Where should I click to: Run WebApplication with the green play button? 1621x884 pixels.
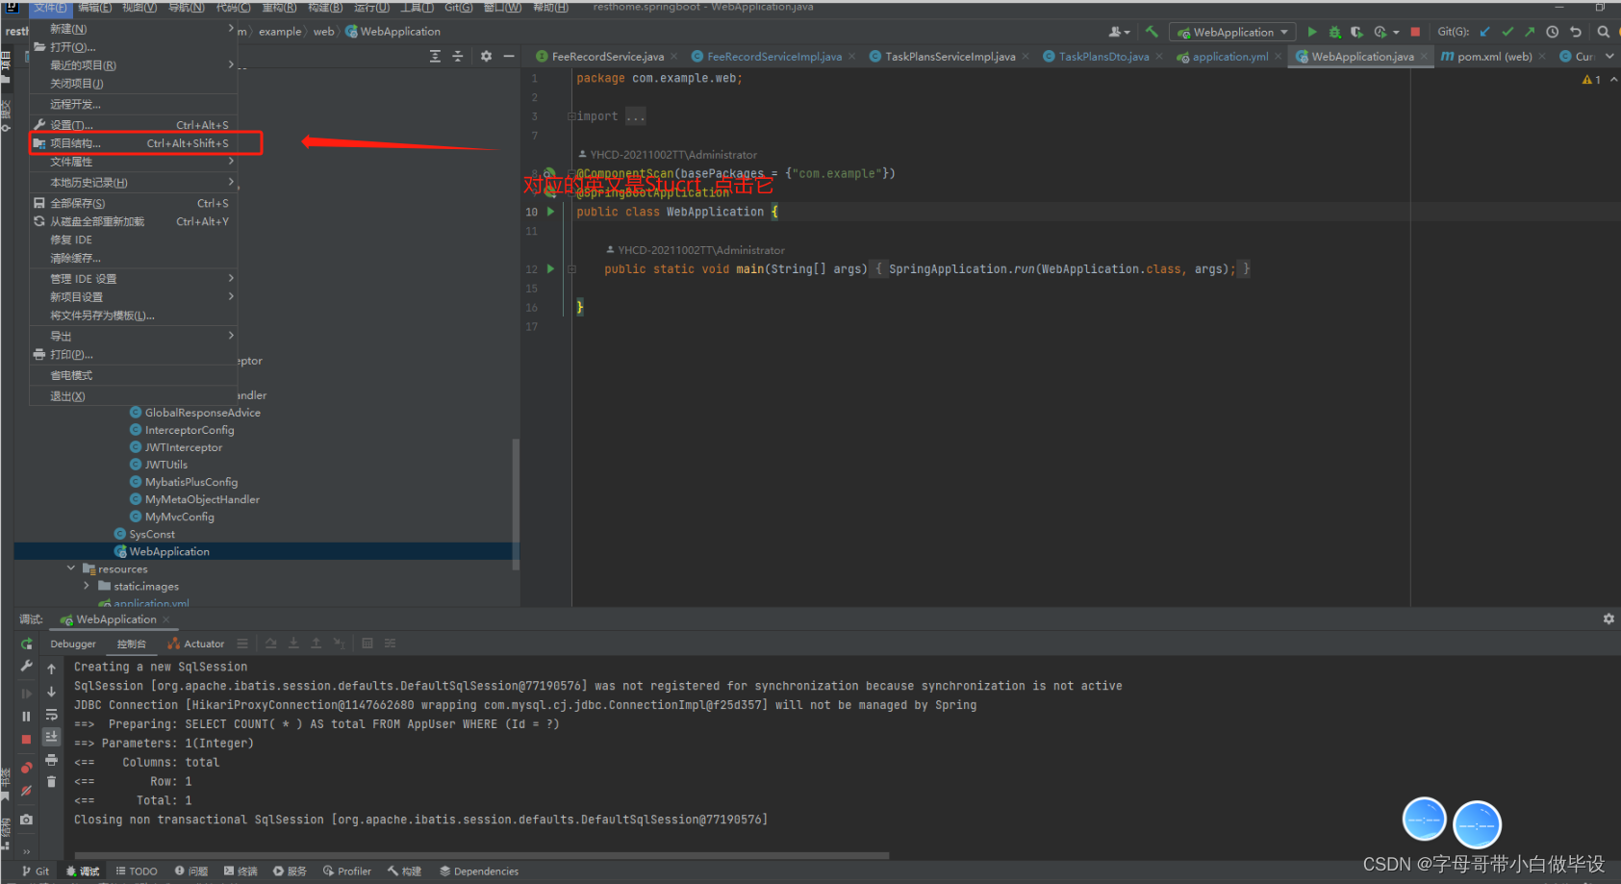tap(1311, 32)
